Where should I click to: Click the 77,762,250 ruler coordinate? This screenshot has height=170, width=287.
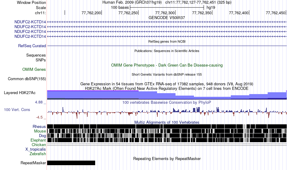click(128, 13)
